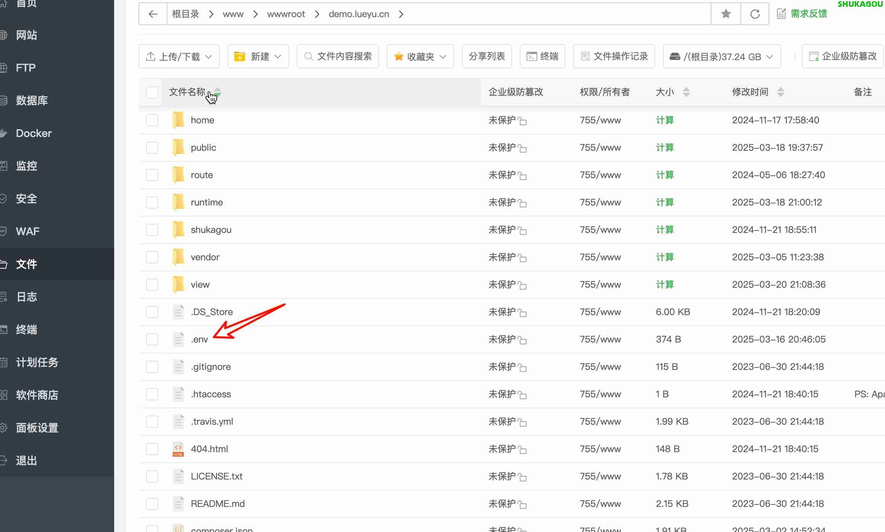Click 计算 to compute the vendor folder size
This screenshot has width=885, height=532.
(x=665, y=257)
